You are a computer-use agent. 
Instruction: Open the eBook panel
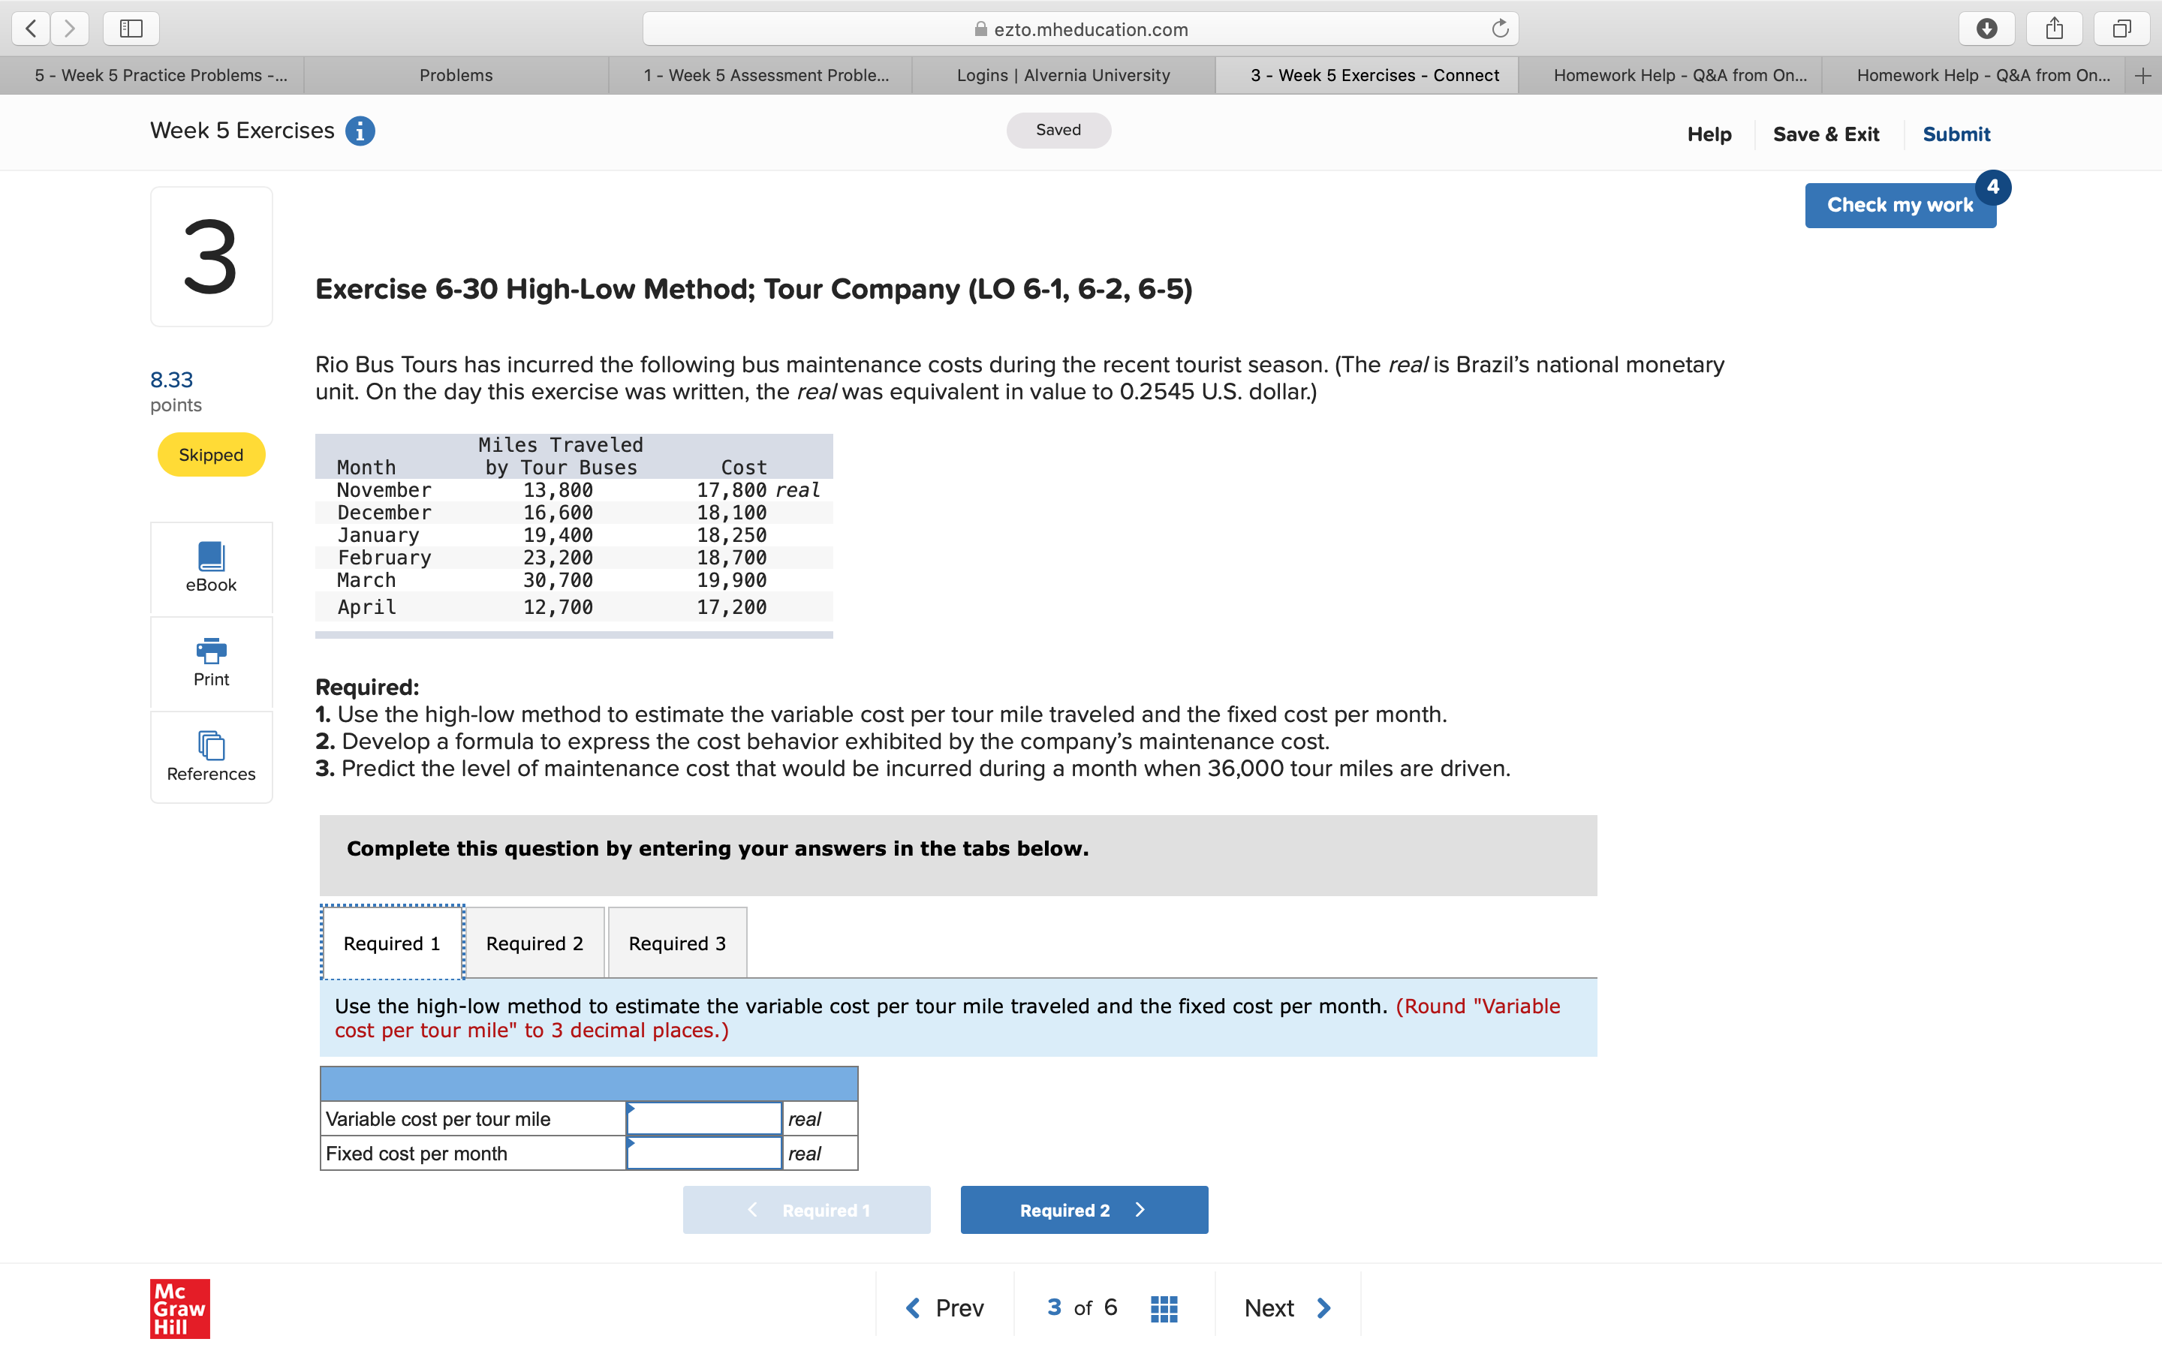pyautogui.click(x=211, y=568)
